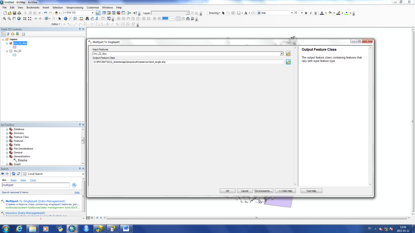Viewport: 415px width, 233px height.
Task: Click mv_22 light blue symbol swatch
Action: (x=14, y=55)
